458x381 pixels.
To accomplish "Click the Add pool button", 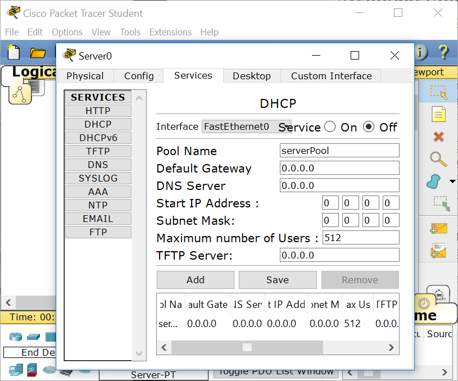I will [x=196, y=280].
